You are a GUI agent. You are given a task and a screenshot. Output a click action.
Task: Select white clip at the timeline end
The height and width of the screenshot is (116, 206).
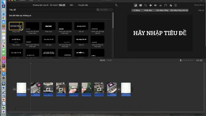[126, 89]
